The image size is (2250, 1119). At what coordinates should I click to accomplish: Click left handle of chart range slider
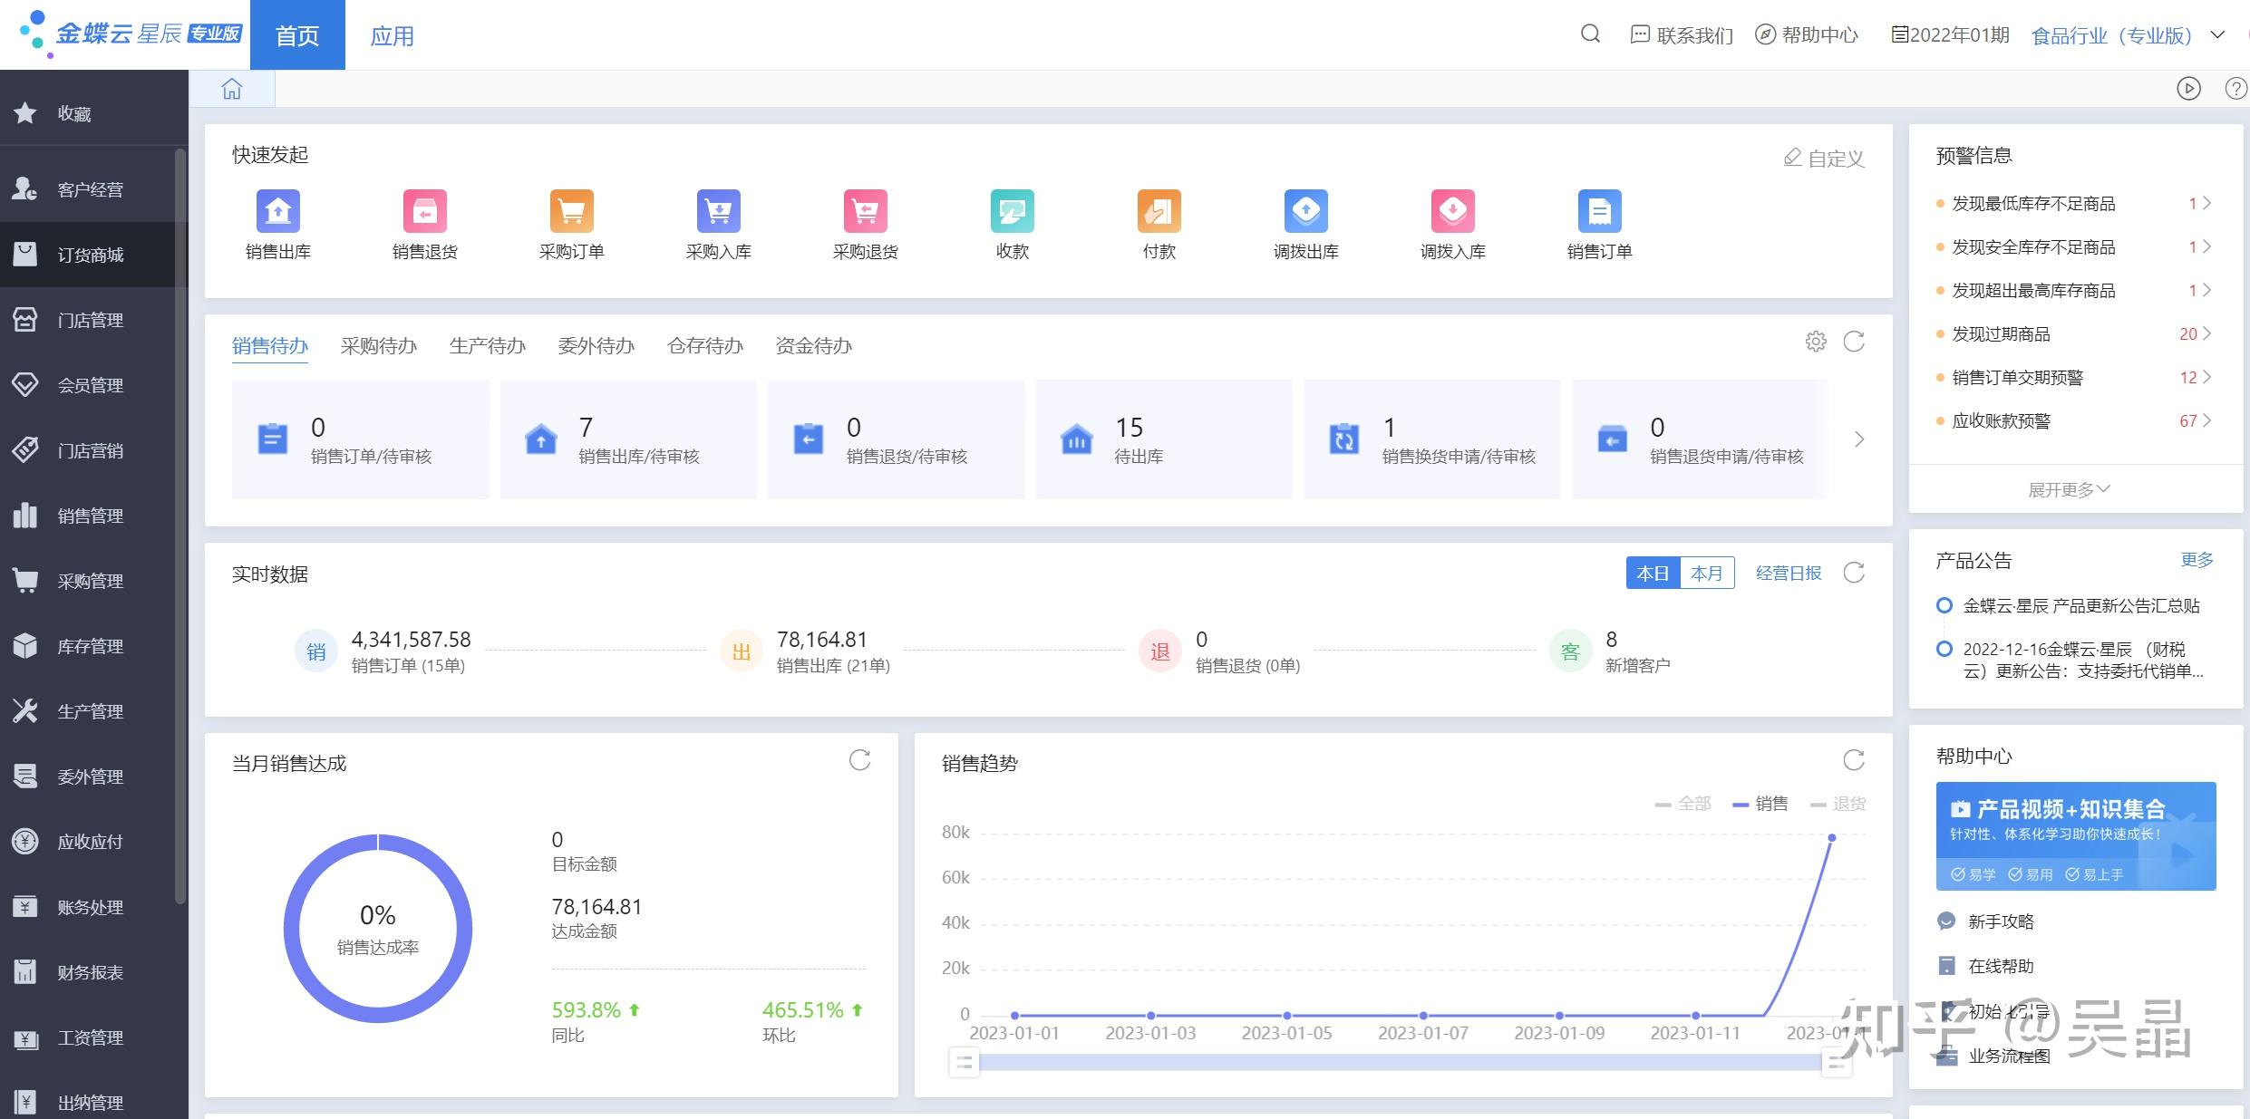tap(964, 1062)
